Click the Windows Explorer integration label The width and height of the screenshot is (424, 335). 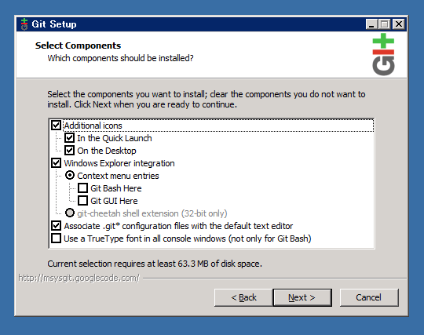click(119, 163)
